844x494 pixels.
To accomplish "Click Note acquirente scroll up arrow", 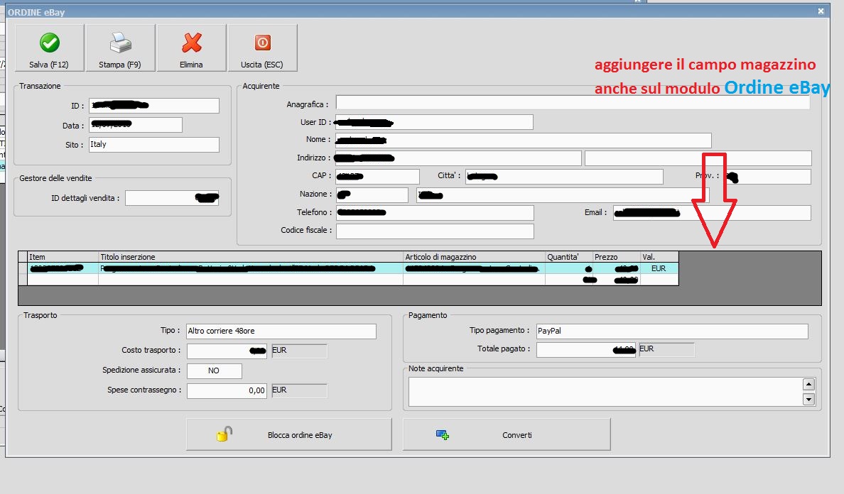I will (808, 384).
